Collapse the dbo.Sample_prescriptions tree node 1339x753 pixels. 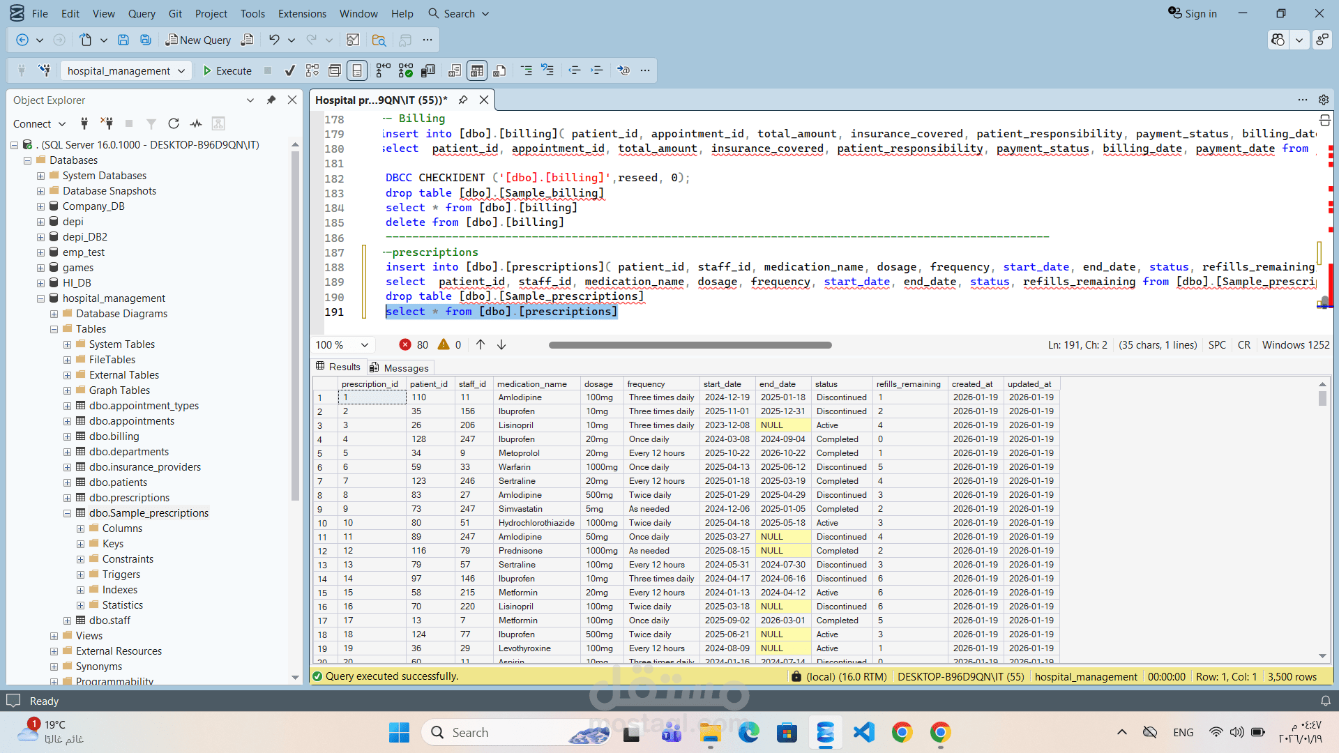click(68, 513)
